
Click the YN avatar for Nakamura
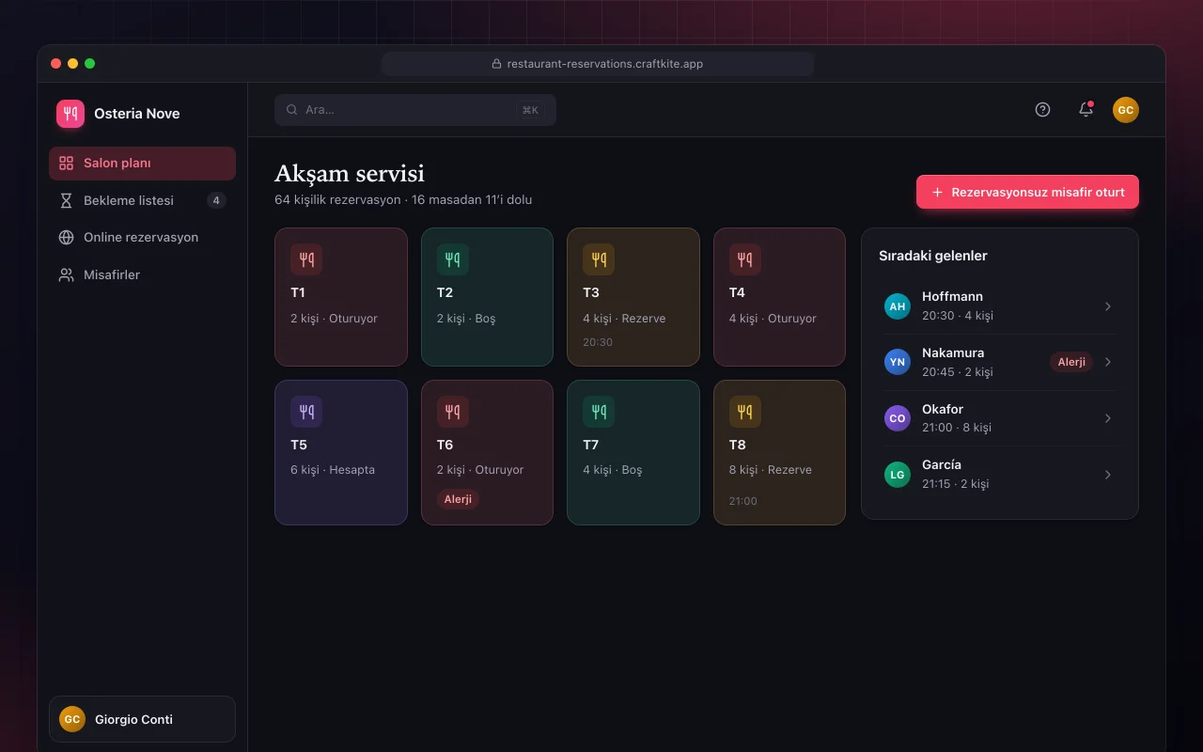tap(898, 362)
